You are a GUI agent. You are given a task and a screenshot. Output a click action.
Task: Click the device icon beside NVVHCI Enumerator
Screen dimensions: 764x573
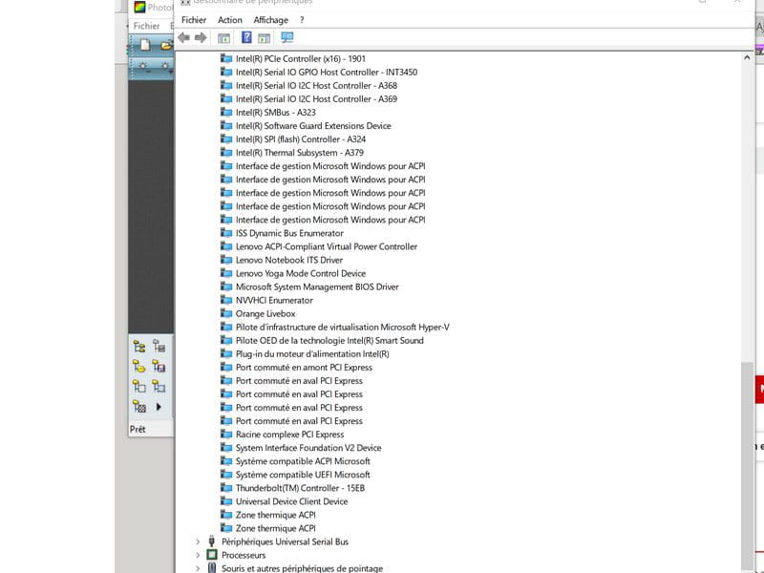pos(226,300)
